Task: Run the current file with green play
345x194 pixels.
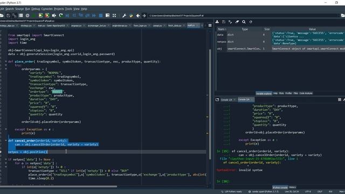Action: click(34, 16)
